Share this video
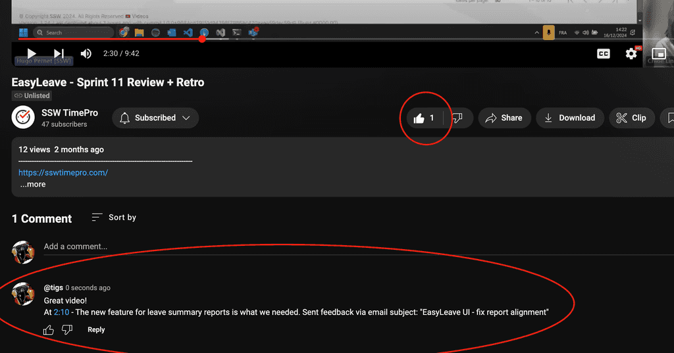 (x=504, y=118)
